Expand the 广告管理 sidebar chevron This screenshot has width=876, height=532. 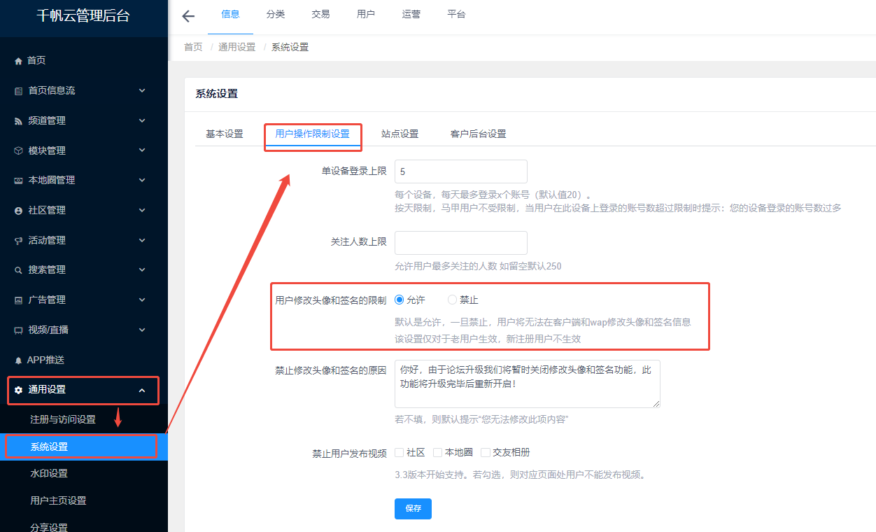click(142, 300)
